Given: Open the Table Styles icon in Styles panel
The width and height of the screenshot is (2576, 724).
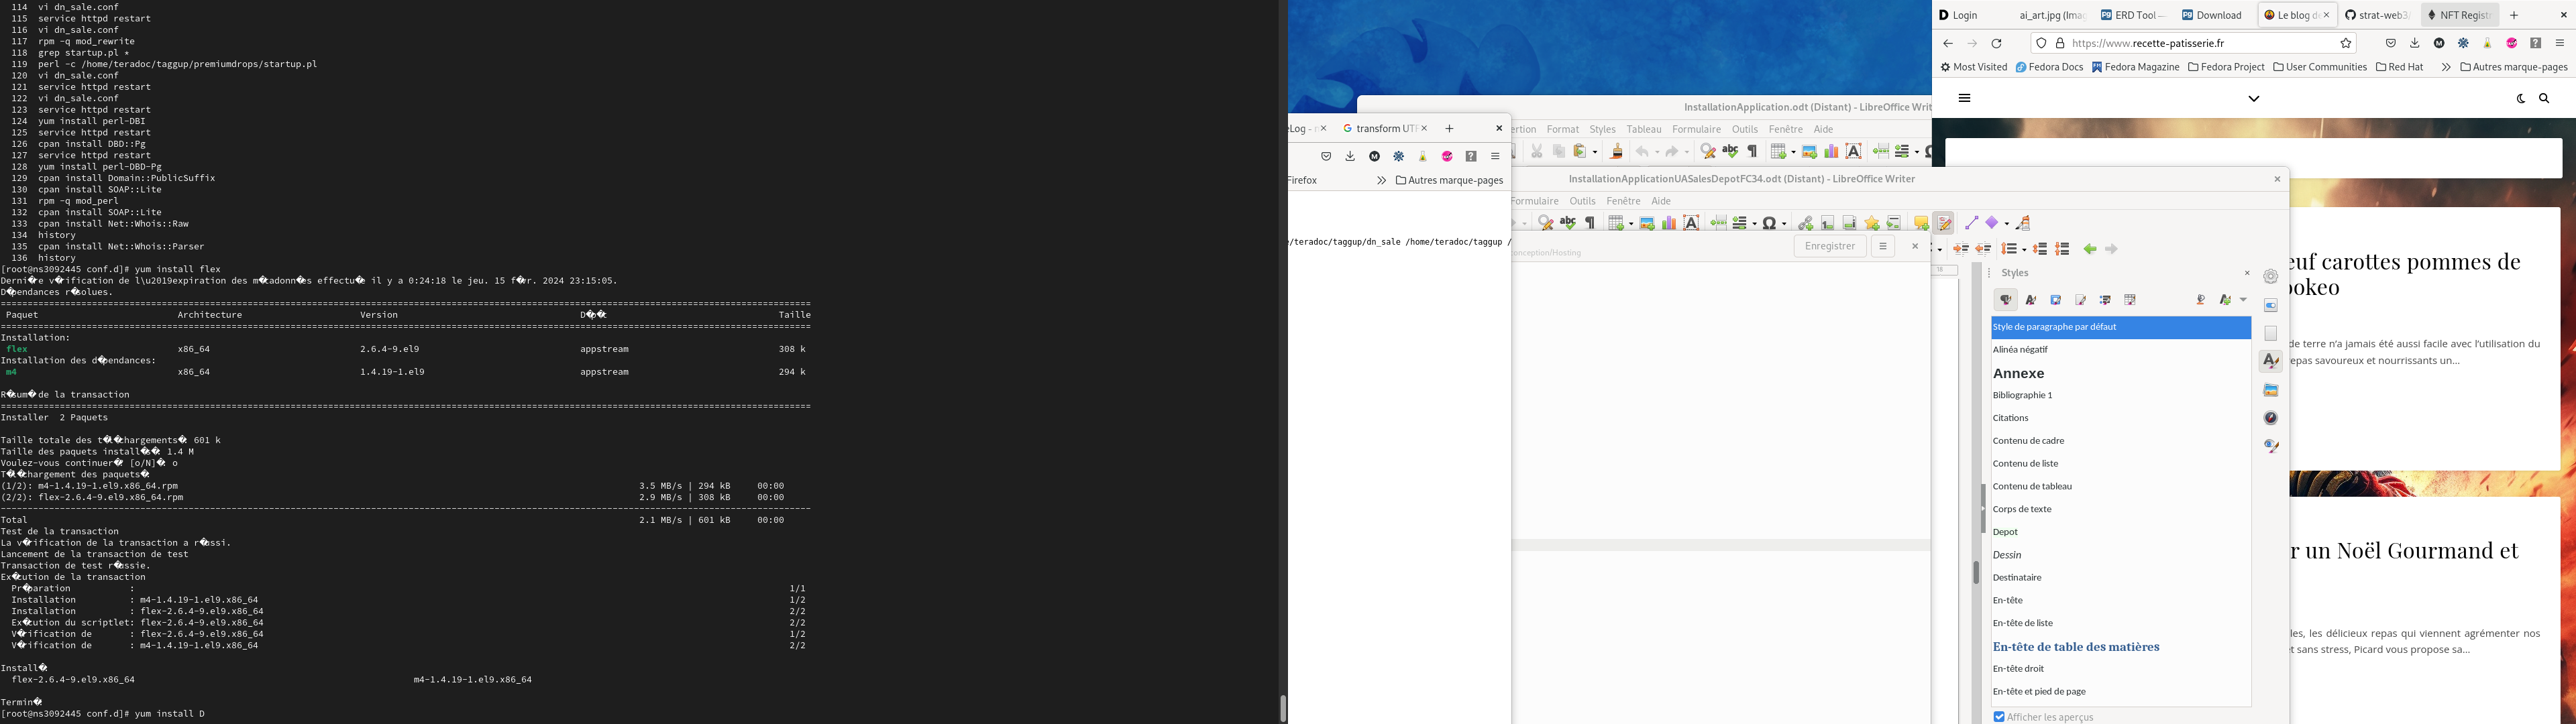Looking at the screenshot, I should click(x=2130, y=300).
